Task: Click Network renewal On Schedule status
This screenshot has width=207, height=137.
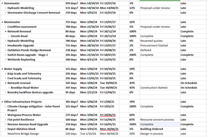Action: [189, 83]
